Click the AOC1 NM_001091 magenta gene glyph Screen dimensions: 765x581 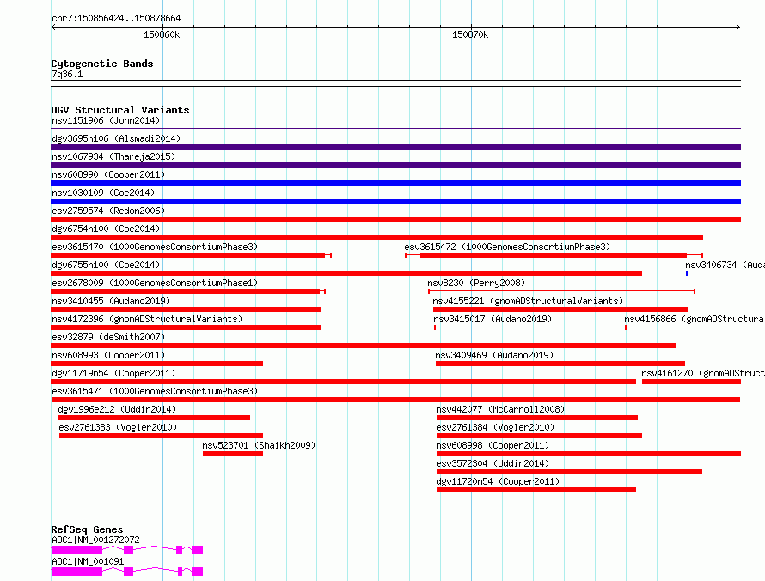click(127, 572)
